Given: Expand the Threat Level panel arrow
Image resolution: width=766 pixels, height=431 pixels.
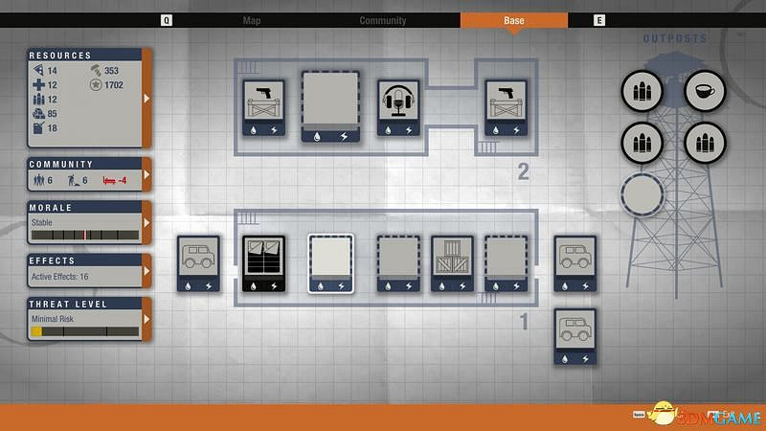Looking at the screenshot, I should 146,319.
